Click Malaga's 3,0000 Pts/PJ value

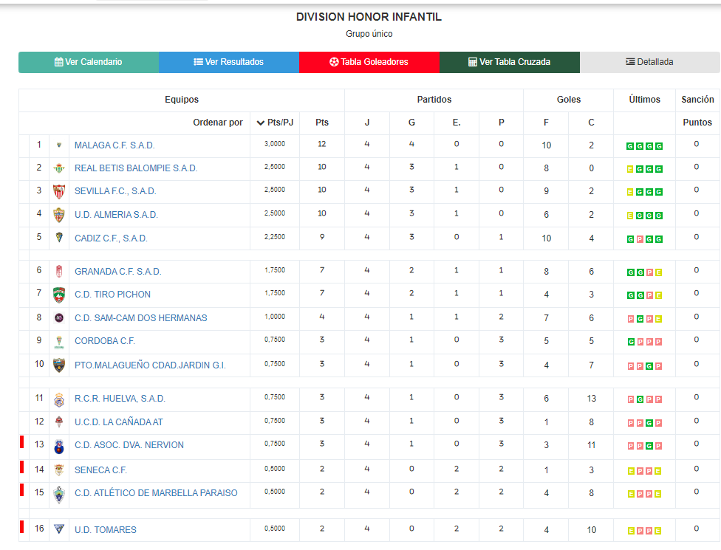(275, 144)
